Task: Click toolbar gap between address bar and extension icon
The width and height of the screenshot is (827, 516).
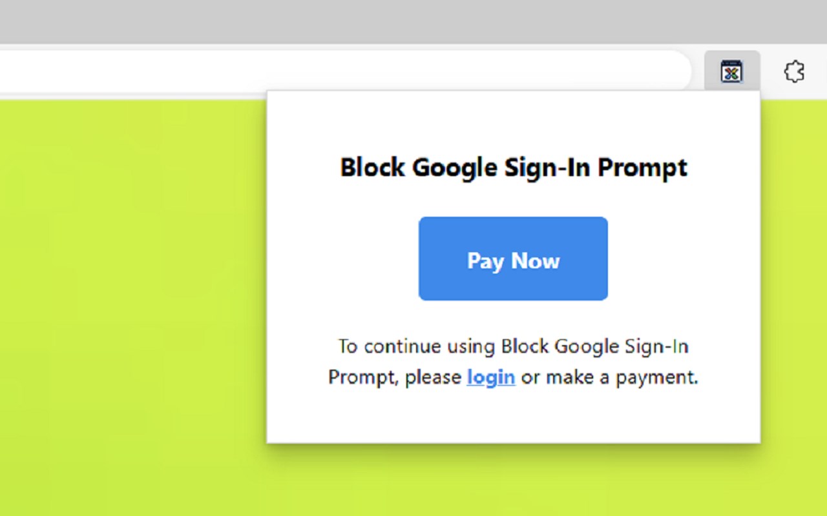Action: pyautogui.click(x=698, y=71)
